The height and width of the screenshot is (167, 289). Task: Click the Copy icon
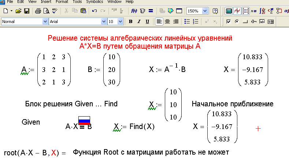pos(75,11)
